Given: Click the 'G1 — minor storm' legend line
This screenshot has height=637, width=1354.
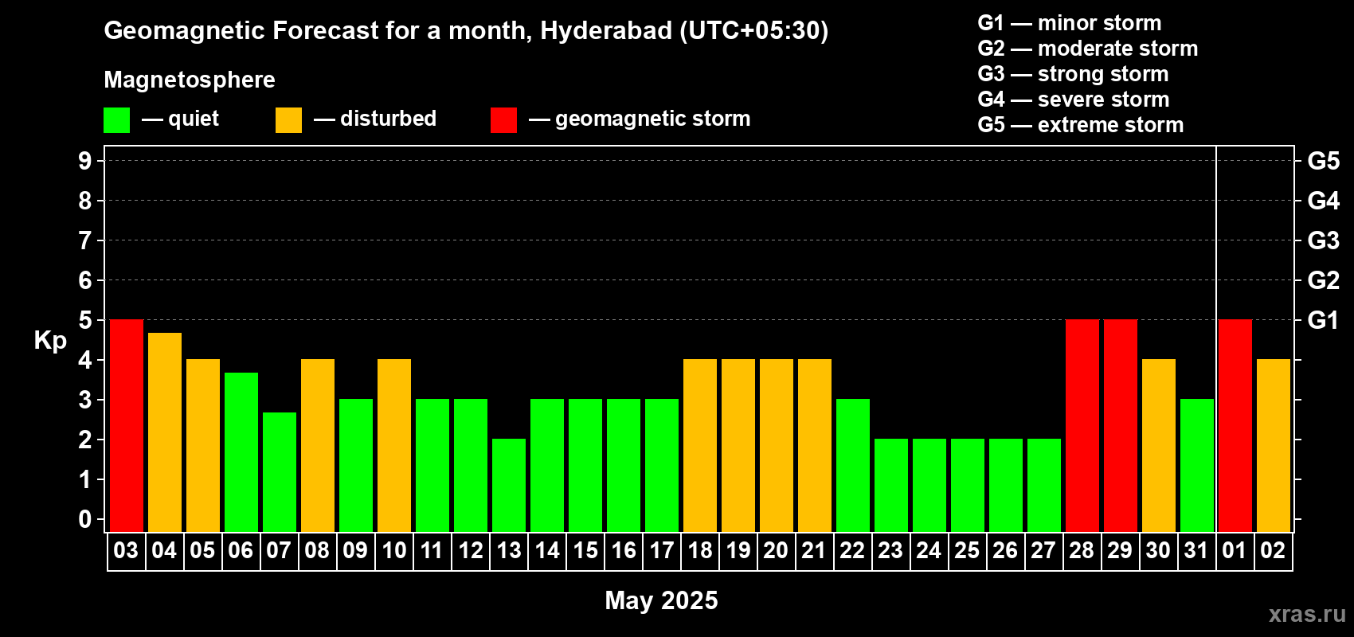Looking at the screenshot, I should pyautogui.click(x=1070, y=23).
